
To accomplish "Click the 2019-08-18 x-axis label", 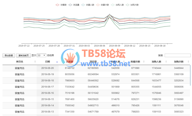I will pos(160,46).
